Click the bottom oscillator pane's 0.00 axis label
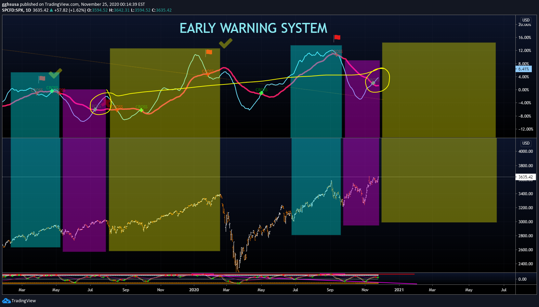This screenshot has height=307, width=539. 522,279
